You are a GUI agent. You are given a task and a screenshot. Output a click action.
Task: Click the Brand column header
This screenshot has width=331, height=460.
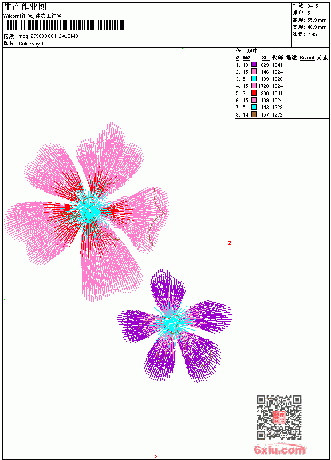pos(307,58)
